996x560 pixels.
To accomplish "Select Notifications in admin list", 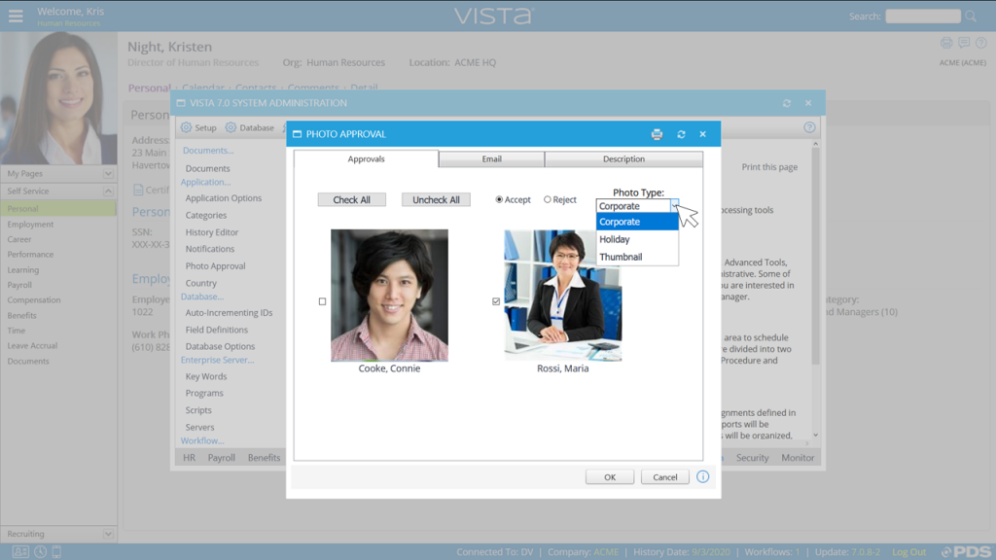I will click(x=210, y=249).
